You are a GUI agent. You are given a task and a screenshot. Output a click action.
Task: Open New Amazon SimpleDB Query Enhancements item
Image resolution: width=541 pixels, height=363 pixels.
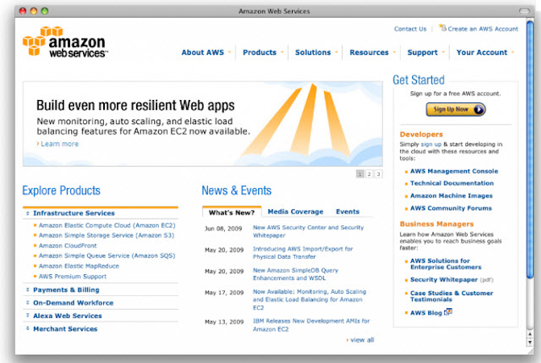pos(295,274)
